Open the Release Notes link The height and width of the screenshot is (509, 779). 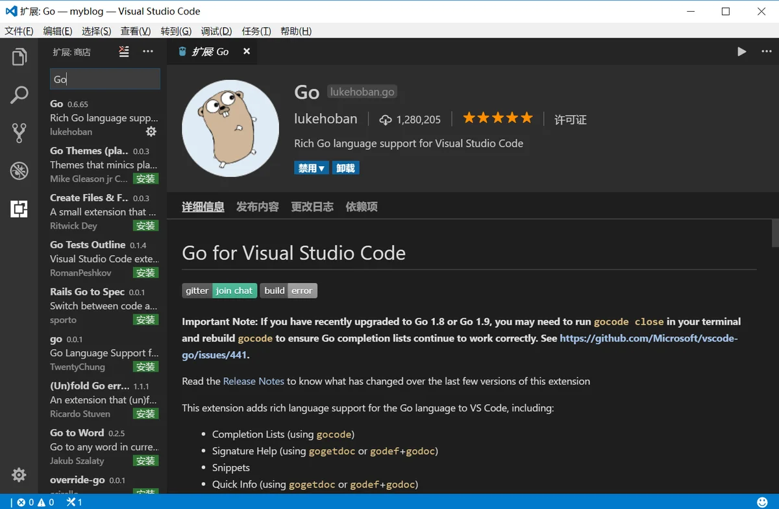coord(254,381)
